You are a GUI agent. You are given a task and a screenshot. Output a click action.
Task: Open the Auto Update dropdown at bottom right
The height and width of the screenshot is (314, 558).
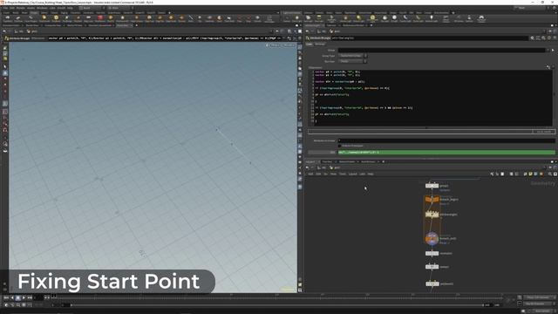click(x=542, y=311)
